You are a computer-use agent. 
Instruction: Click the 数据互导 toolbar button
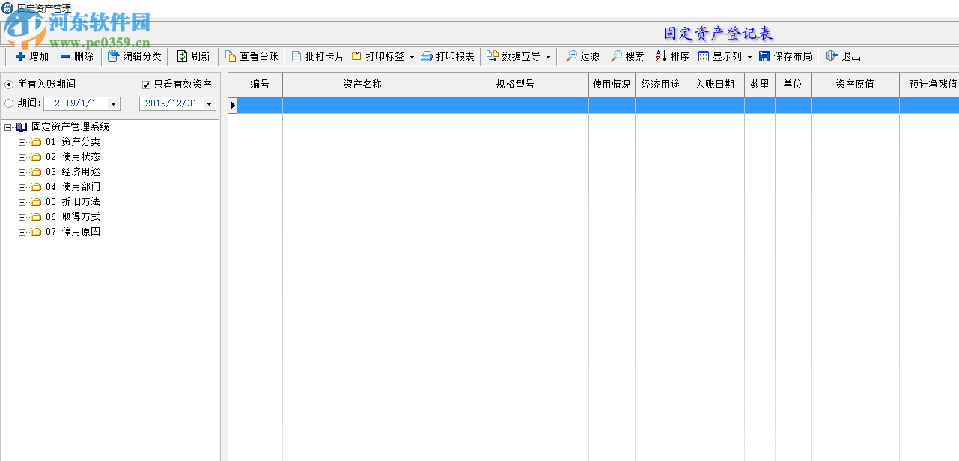click(514, 56)
